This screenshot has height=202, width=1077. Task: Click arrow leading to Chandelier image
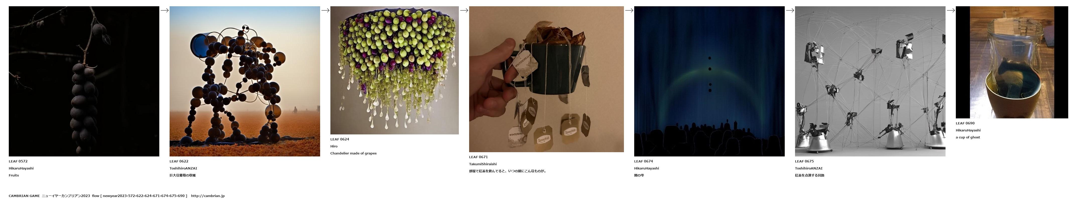click(x=325, y=11)
